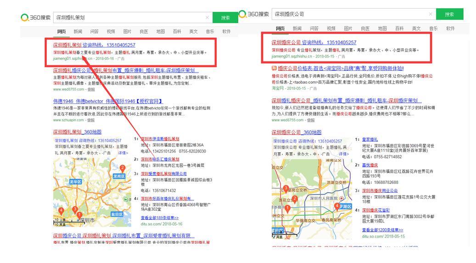Open the 软件 tab in the 深圳婚庆公司 search
Screen dimensions: 476x263
click(x=450, y=29)
